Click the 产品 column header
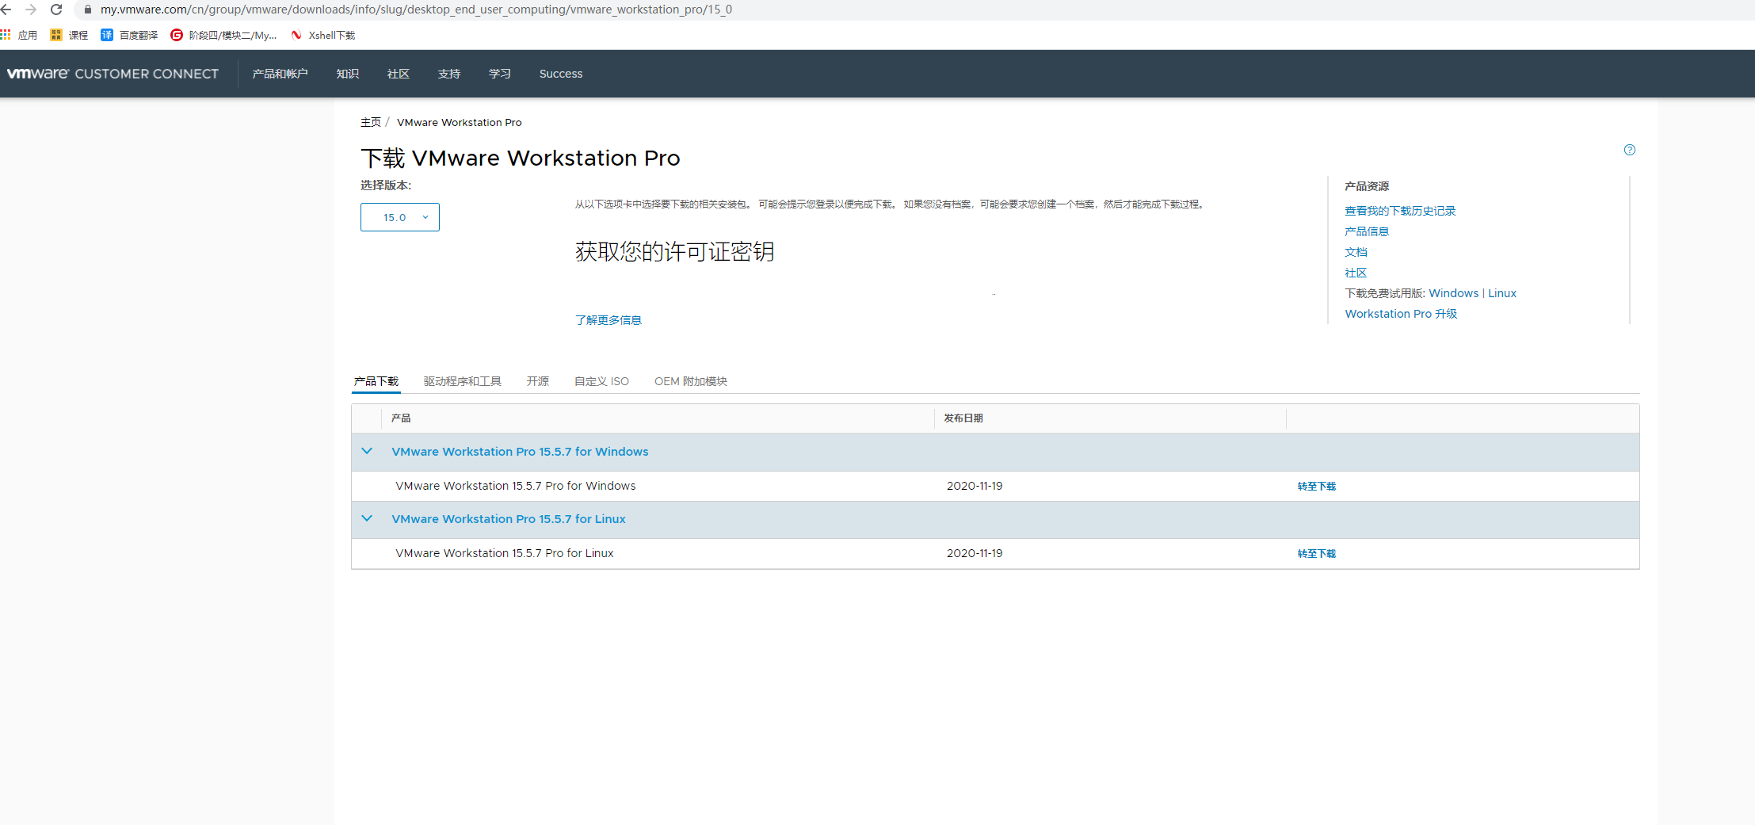This screenshot has height=825, width=1755. 401,418
